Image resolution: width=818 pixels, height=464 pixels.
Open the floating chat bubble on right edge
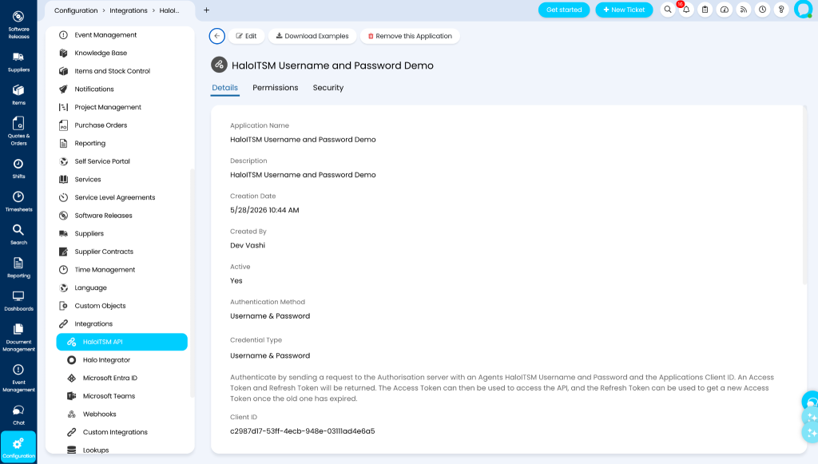pyautogui.click(x=810, y=402)
